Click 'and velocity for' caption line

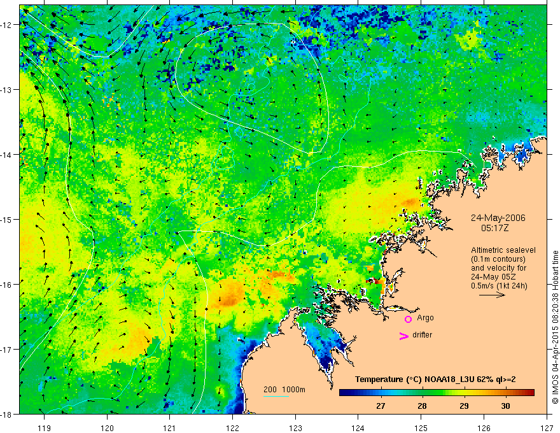[x=498, y=268]
